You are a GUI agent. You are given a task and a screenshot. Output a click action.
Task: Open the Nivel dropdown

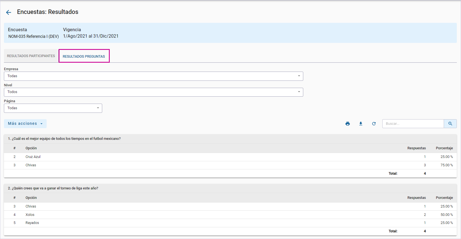click(153, 92)
